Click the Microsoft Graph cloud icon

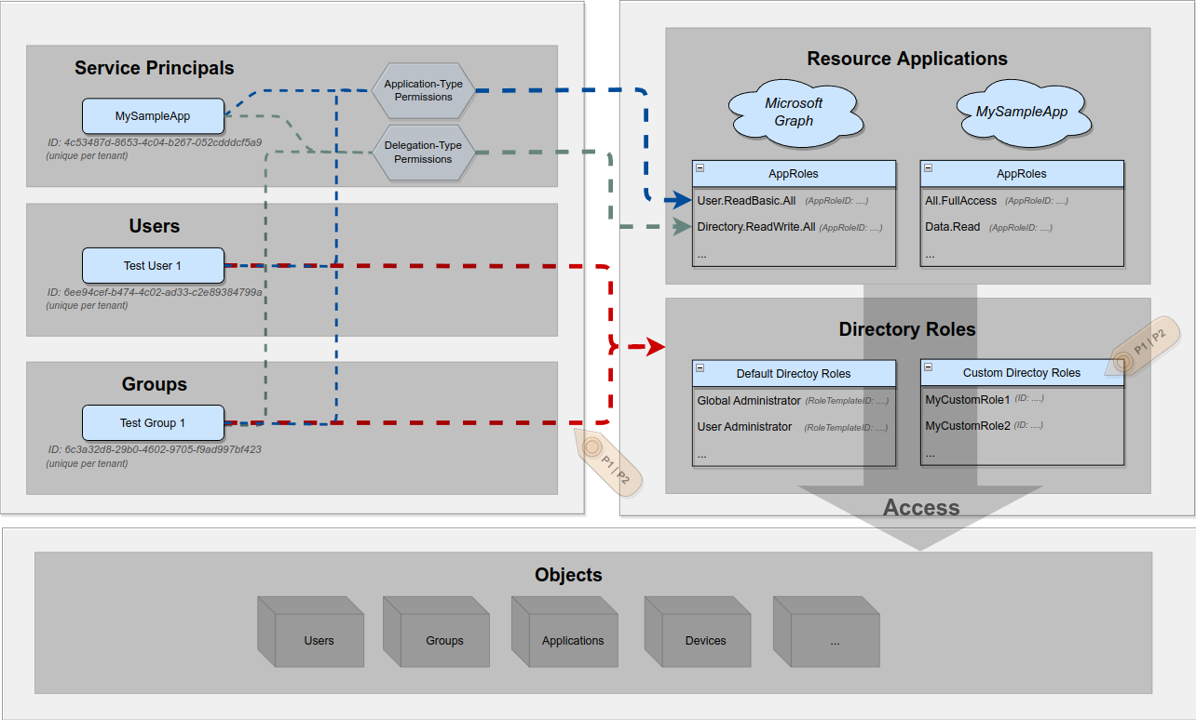[796, 112]
